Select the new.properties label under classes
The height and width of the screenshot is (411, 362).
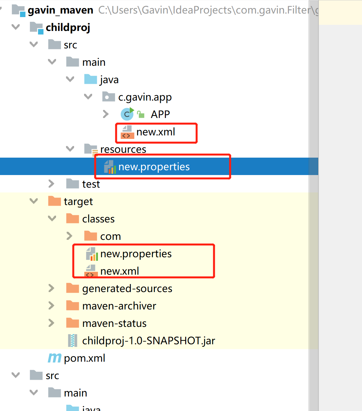[136, 254]
